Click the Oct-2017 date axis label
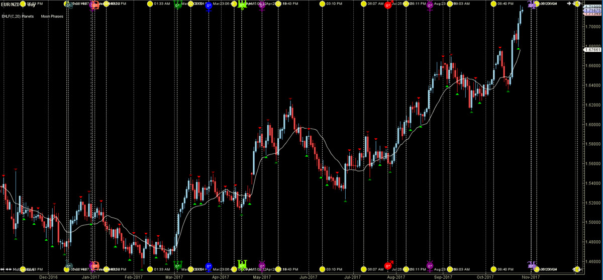The width and height of the screenshot is (603, 280). (485, 276)
